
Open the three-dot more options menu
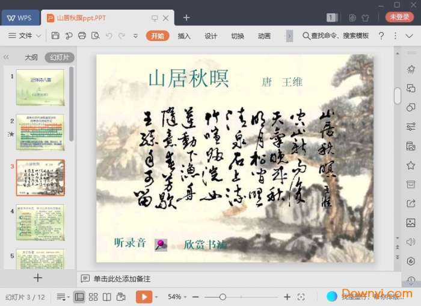[395, 36]
